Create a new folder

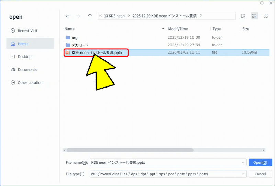[243, 16]
